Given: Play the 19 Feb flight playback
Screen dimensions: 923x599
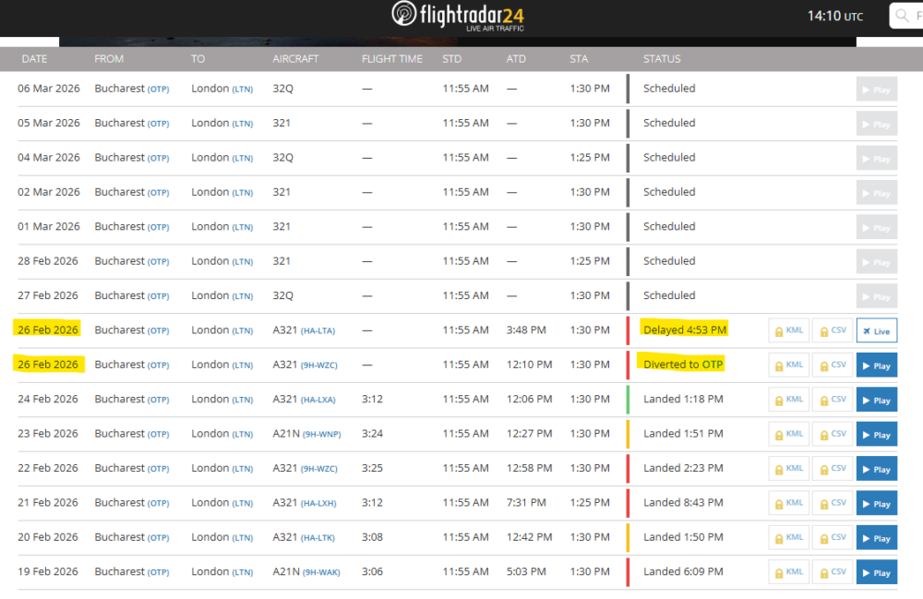Looking at the screenshot, I should [876, 572].
